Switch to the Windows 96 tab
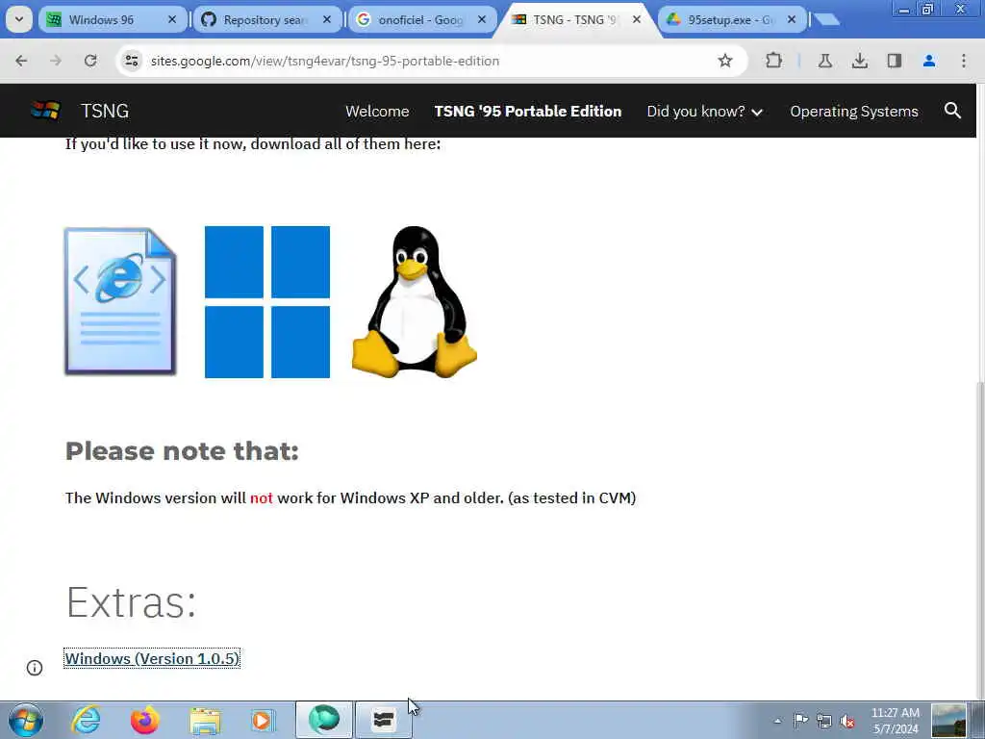 tap(114, 19)
